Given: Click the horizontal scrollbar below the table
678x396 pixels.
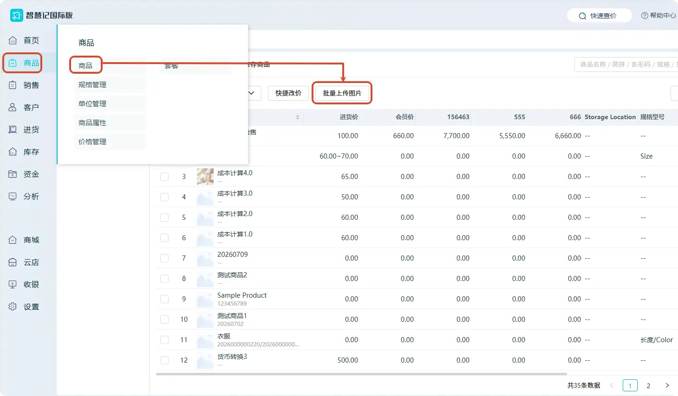Looking at the screenshot, I should click(x=361, y=374).
